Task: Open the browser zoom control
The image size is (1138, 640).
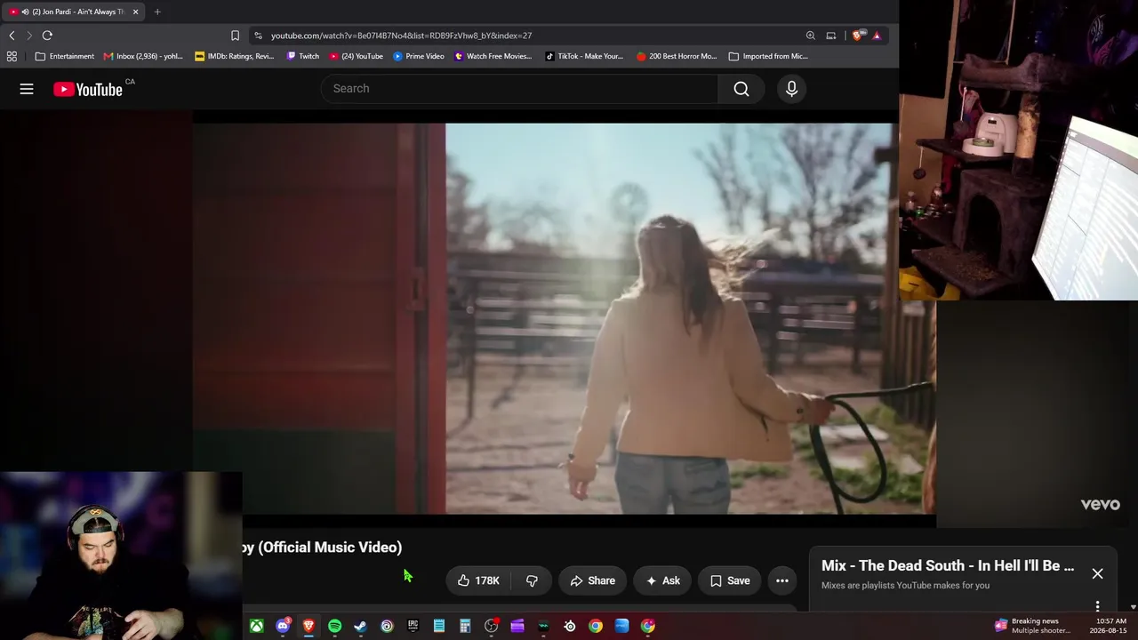Action: tap(810, 36)
